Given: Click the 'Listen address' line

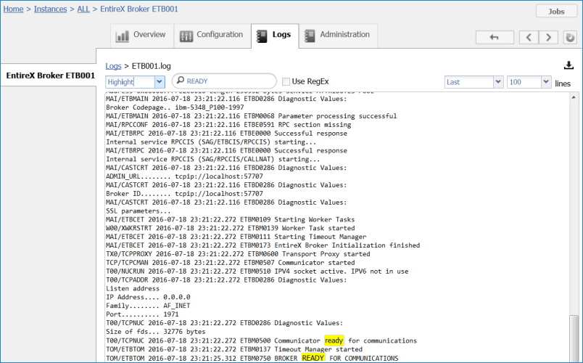Looking at the screenshot, I should (x=133, y=288).
